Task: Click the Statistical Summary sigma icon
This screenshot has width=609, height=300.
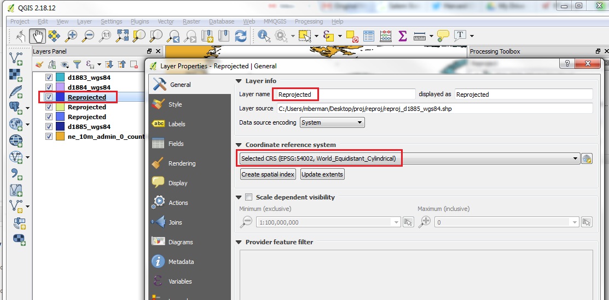Action: pyautogui.click(x=403, y=36)
